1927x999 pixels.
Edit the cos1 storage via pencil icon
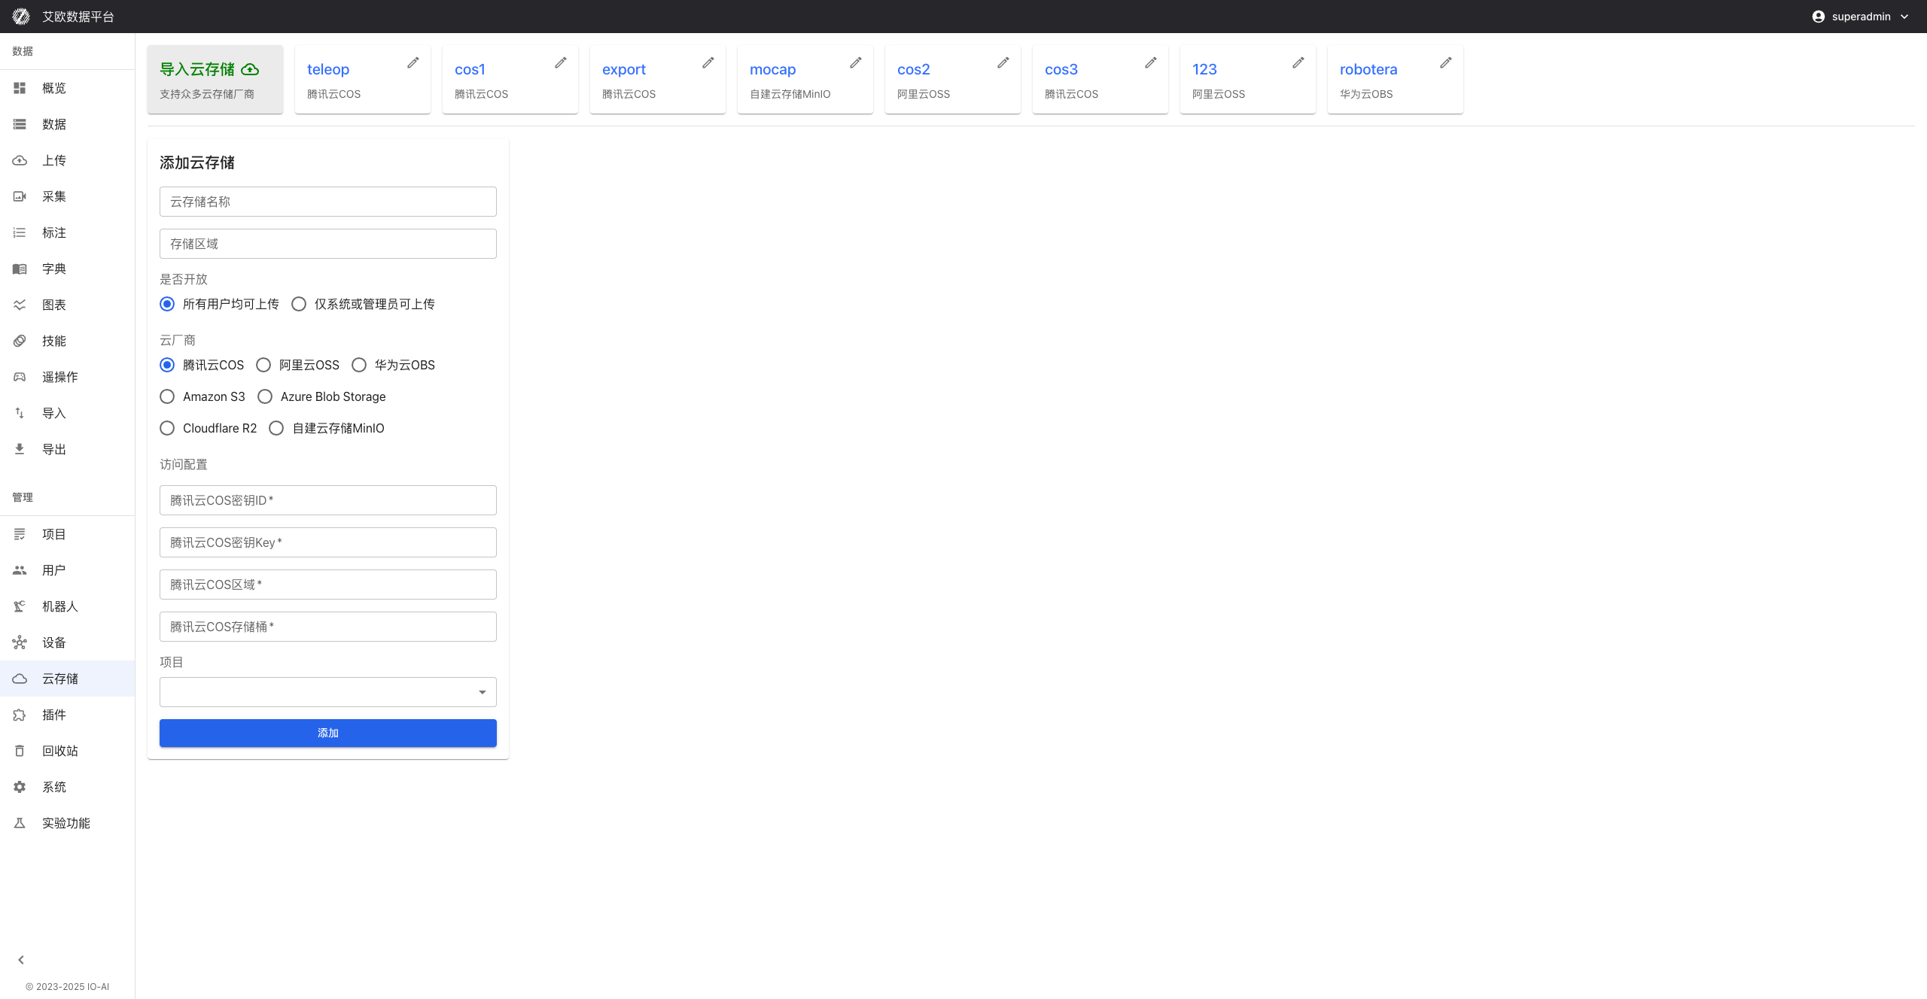pos(561,62)
